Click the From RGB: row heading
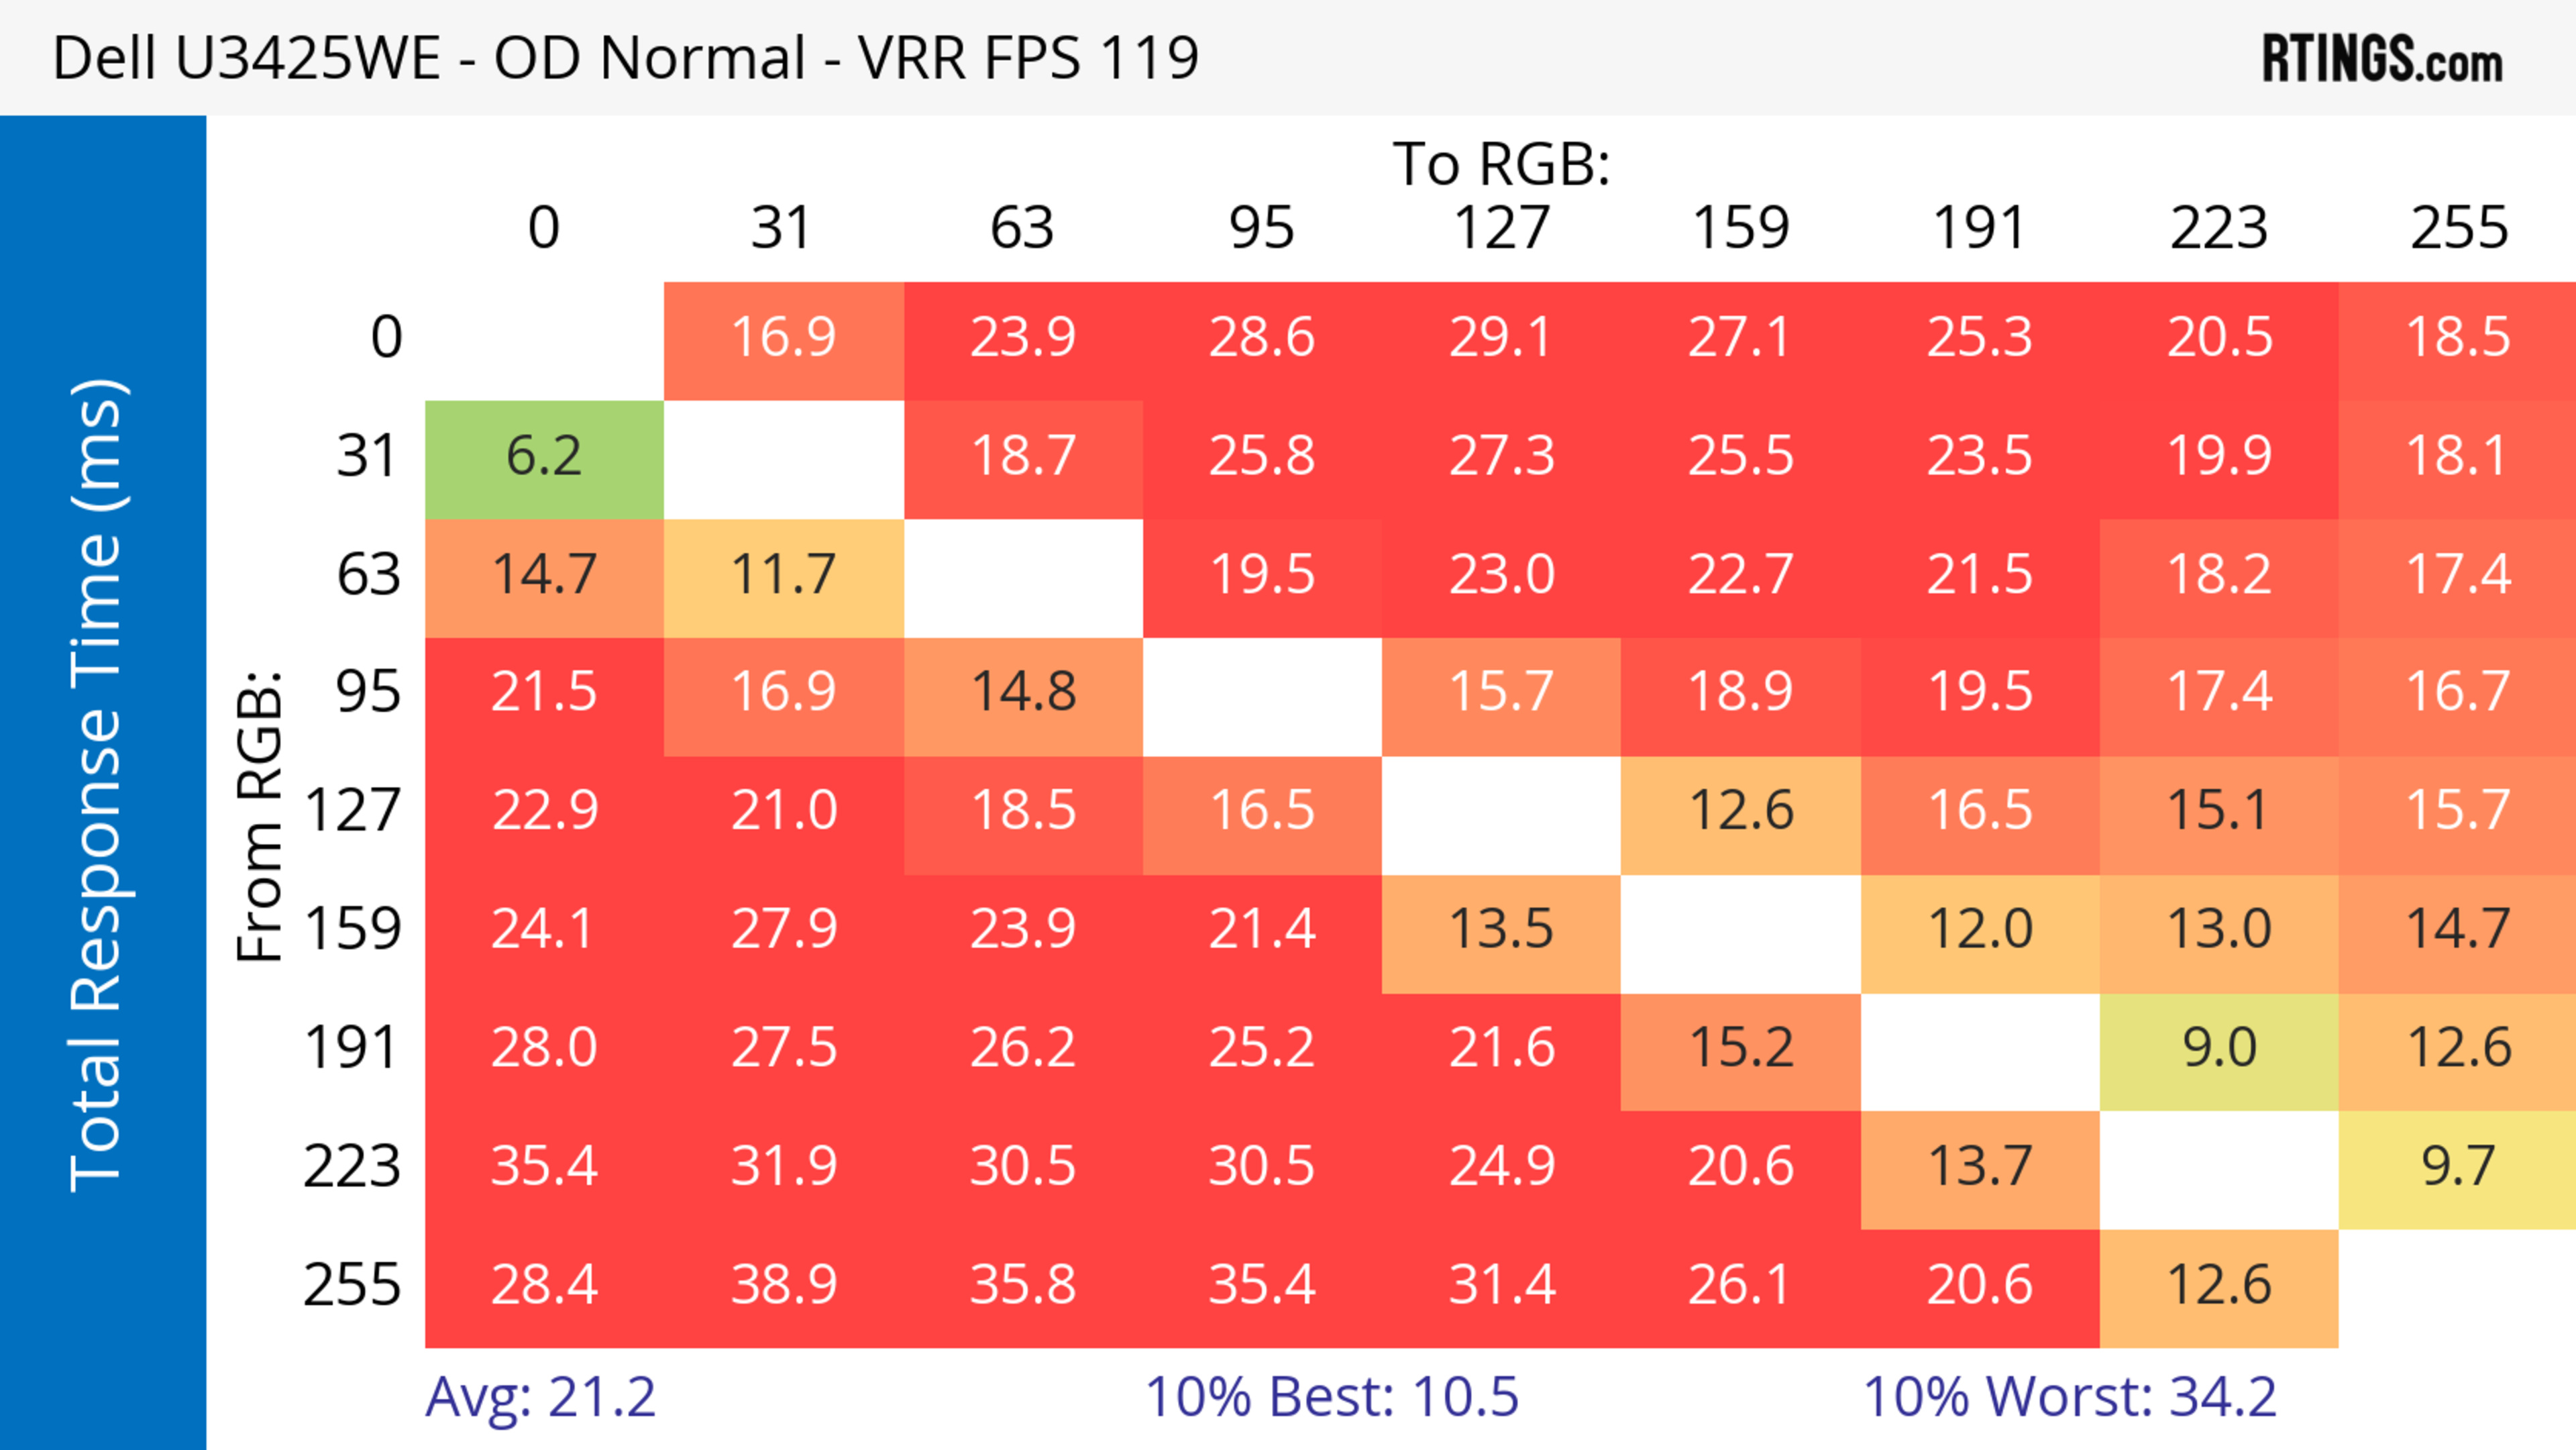The image size is (2576, 1450). pyautogui.click(x=260, y=816)
